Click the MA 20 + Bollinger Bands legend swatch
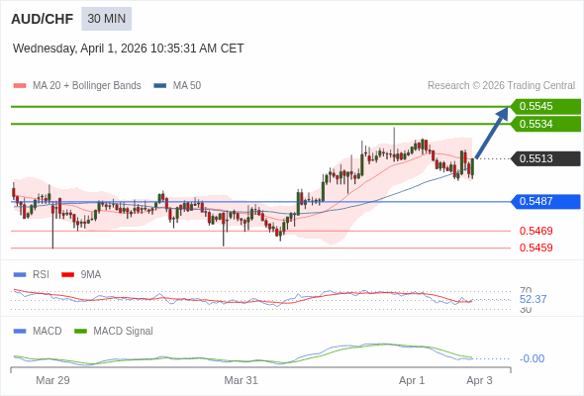This screenshot has height=396, width=584. 20,86
